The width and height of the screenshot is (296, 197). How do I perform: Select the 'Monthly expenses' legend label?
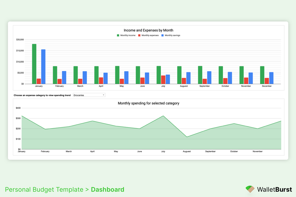click(150, 36)
